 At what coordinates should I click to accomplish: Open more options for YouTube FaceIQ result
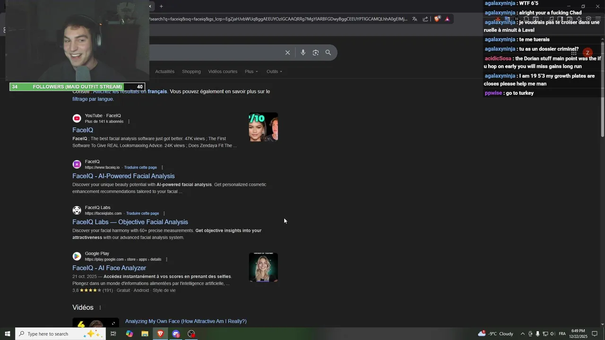coord(129,121)
